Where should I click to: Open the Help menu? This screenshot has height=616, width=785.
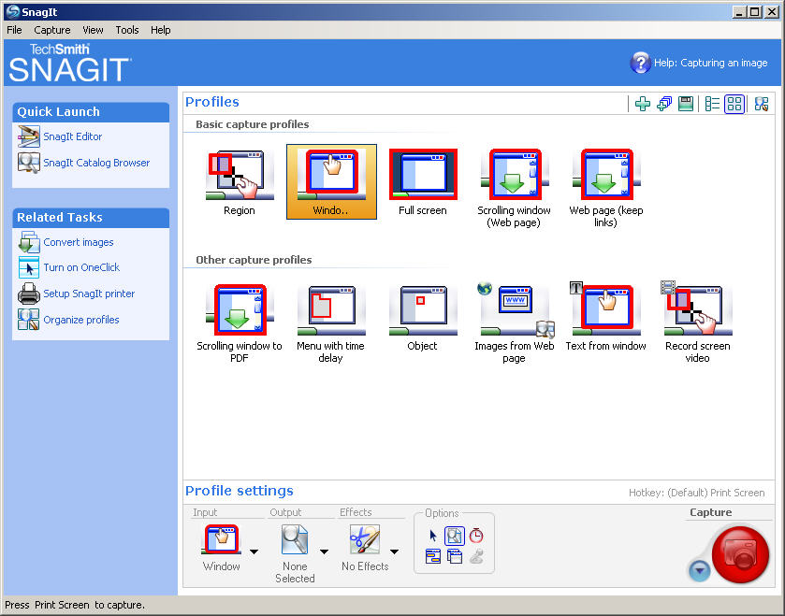point(161,30)
